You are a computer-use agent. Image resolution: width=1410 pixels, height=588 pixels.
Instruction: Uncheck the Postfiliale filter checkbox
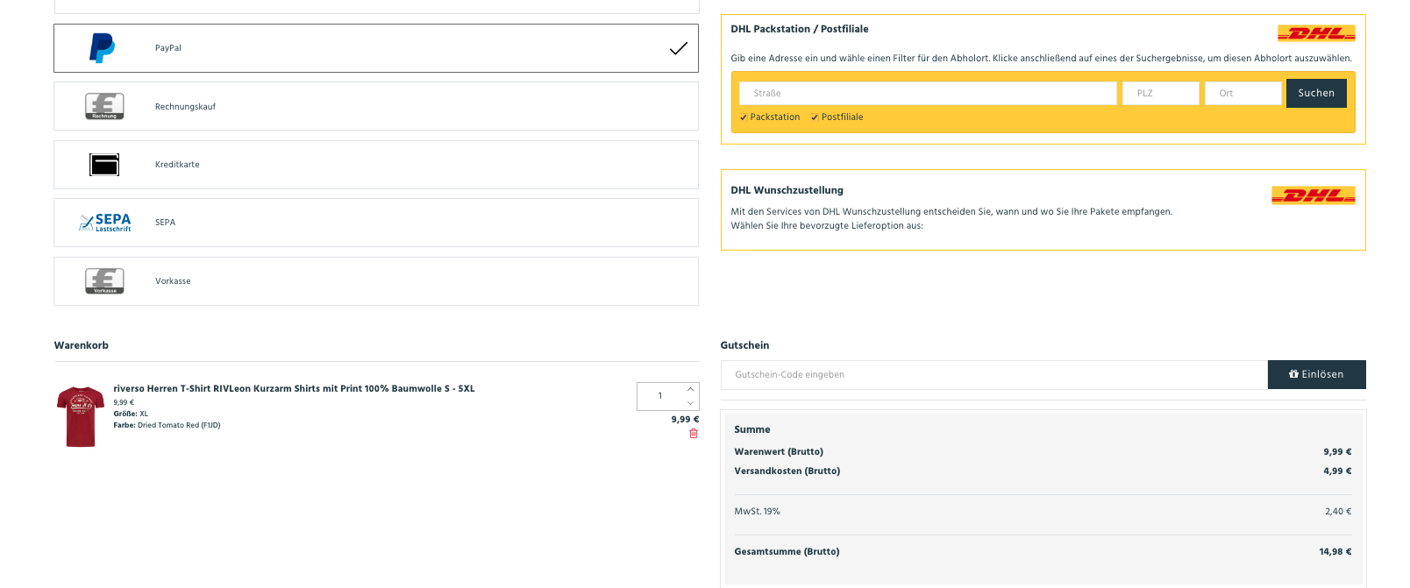tap(815, 117)
